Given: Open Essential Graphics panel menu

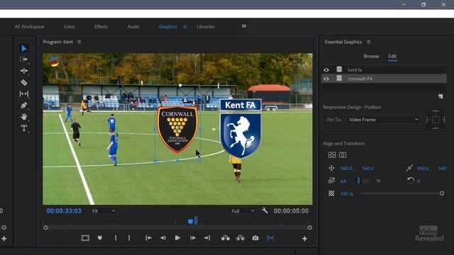Looking at the screenshot, I should click(x=369, y=42).
